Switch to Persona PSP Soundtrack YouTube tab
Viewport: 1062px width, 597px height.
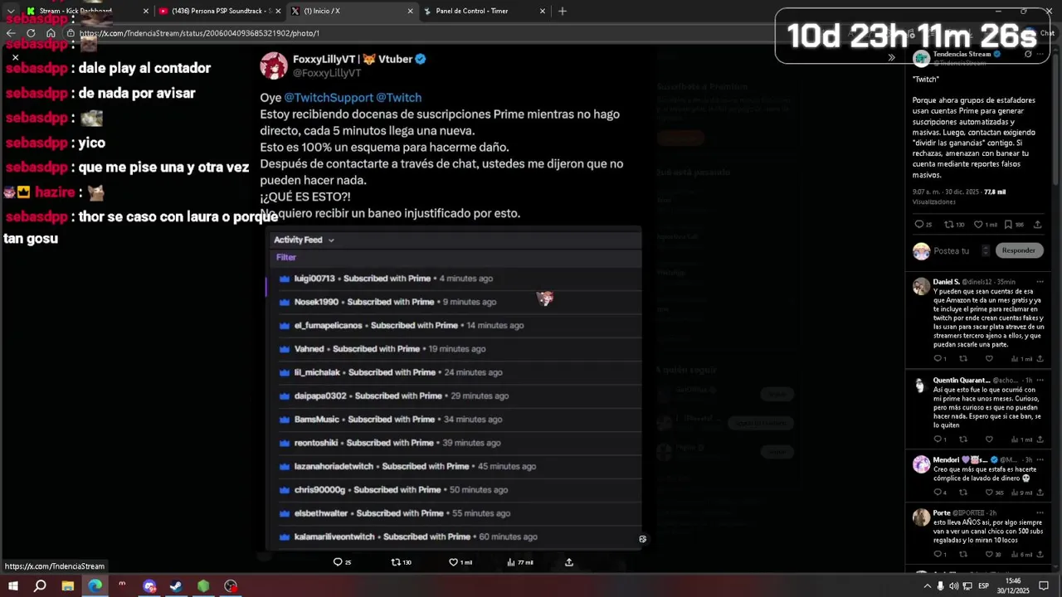(x=220, y=11)
